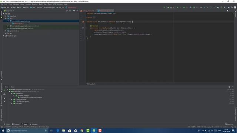Run the app with green play button
Image resolution: width=237 pixels, height=133 pixels.
178,7
